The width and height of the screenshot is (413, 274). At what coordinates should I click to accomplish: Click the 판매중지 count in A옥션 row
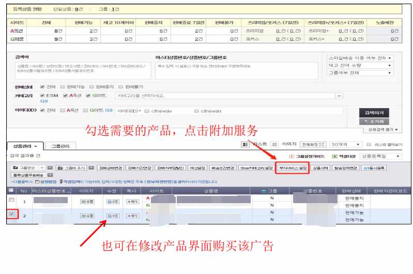point(163,31)
